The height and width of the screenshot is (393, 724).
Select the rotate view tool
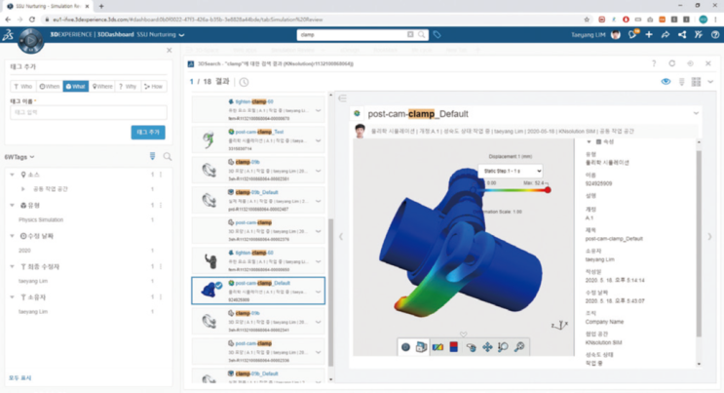pyautogui.click(x=471, y=347)
